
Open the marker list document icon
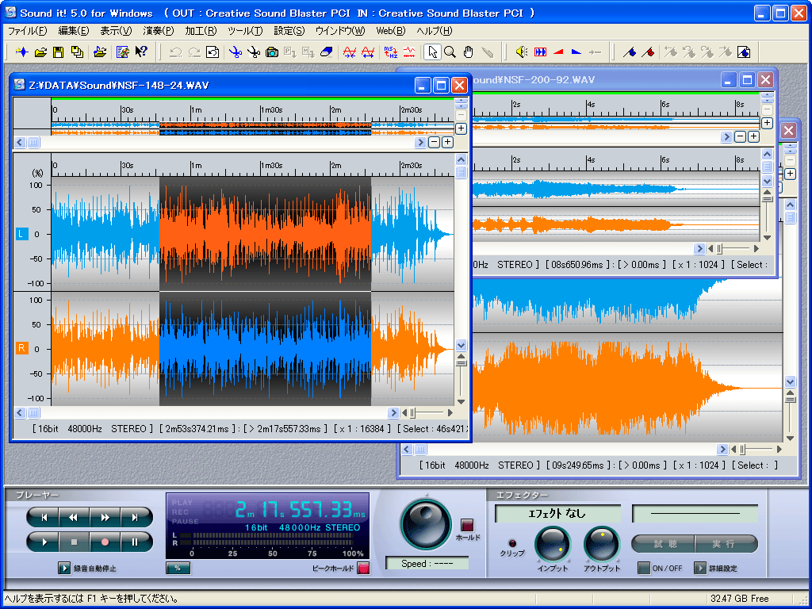coord(744,52)
